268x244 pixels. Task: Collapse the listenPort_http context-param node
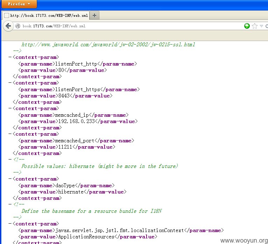point(10,57)
